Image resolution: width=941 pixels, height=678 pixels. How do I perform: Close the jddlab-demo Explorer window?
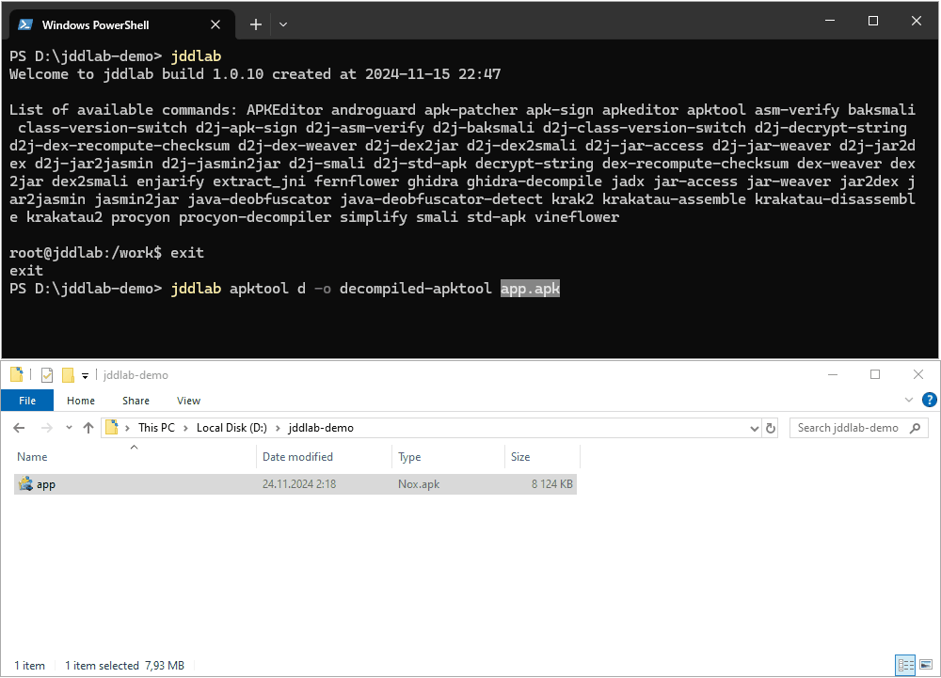[x=918, y=374]
